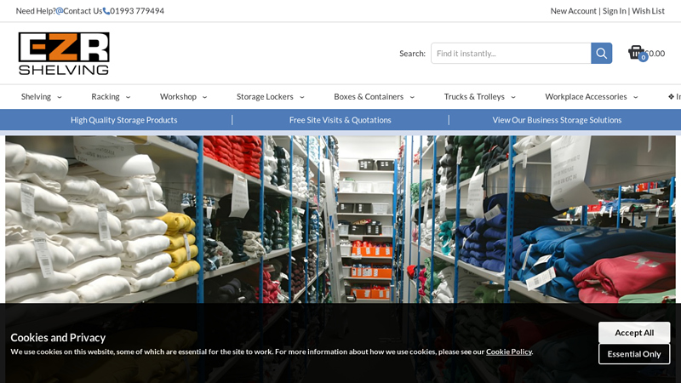
Task: Click View Our Business Storage Solutions link
Action: pyautogui.click(x=557, y=120)
